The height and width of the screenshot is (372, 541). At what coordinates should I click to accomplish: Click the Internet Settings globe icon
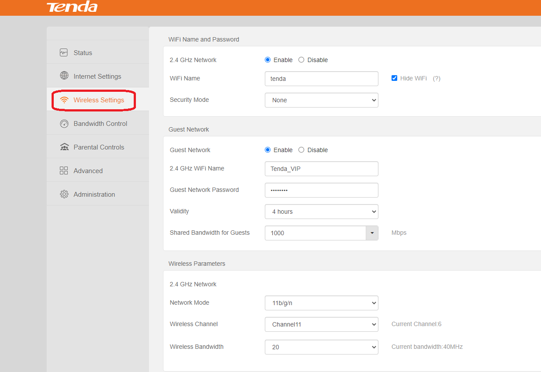coord(64,76)
